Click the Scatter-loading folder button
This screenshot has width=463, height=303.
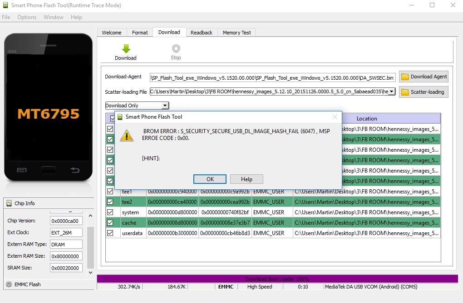pos(424,92)
